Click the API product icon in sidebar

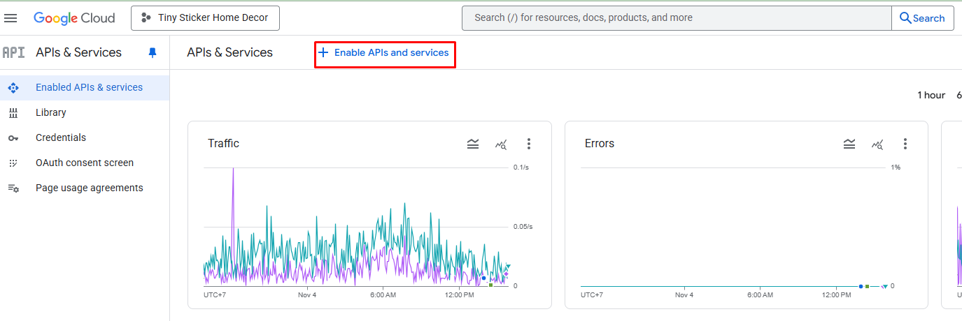click(14, 52)
